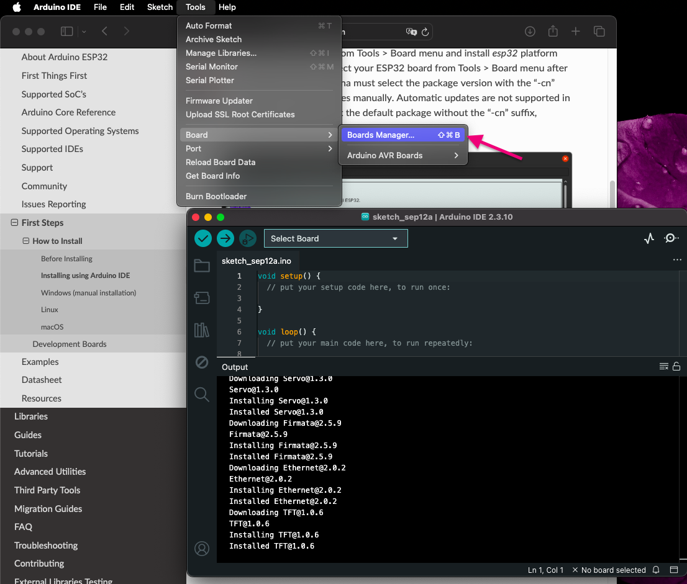Click the browser sidebar toggle icon
Screen dimensions: 687x584
pos(66,31)
